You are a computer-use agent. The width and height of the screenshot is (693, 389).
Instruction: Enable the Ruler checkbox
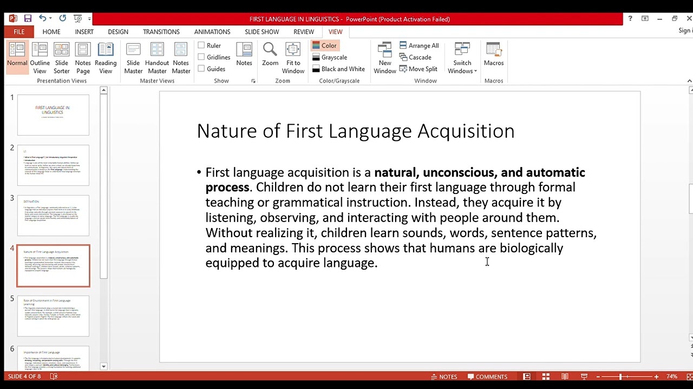click(x=201, y=45)
